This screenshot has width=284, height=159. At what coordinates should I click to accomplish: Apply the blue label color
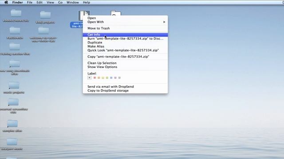111,78
